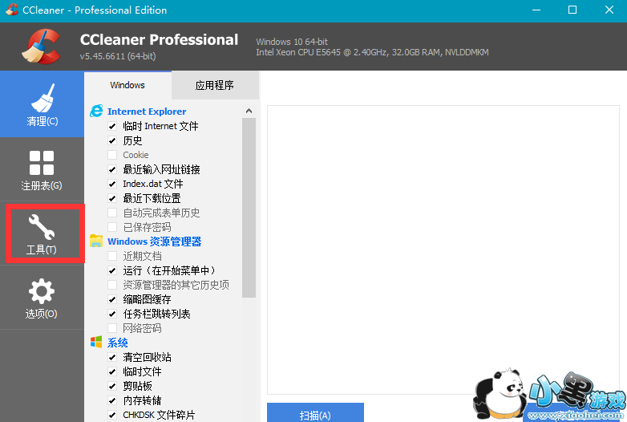The height and width of the screenshot is (422, 627).
Task: Uncheck 剪贴板 checkbox
Action: 112,386
